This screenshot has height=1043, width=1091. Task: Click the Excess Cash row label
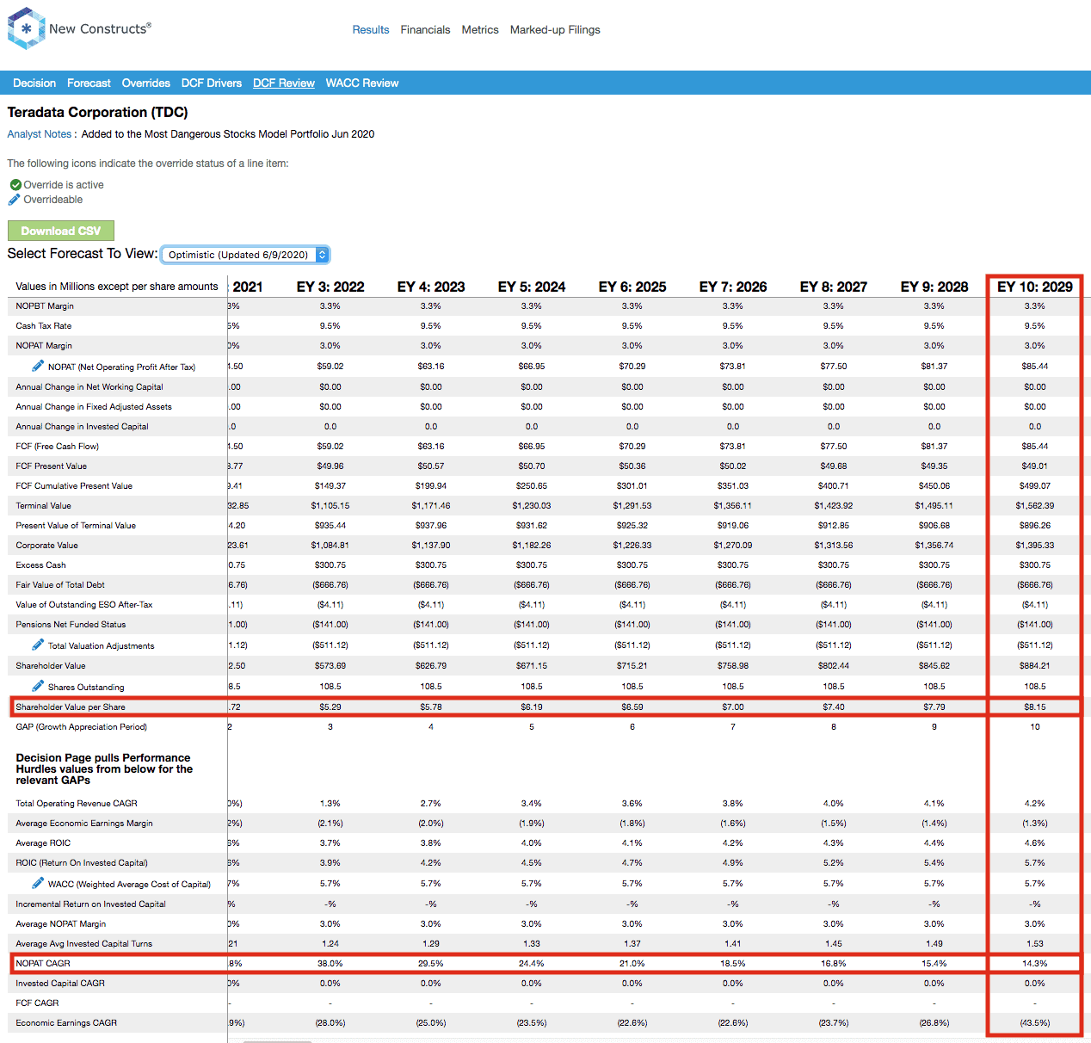pos(41,565)
